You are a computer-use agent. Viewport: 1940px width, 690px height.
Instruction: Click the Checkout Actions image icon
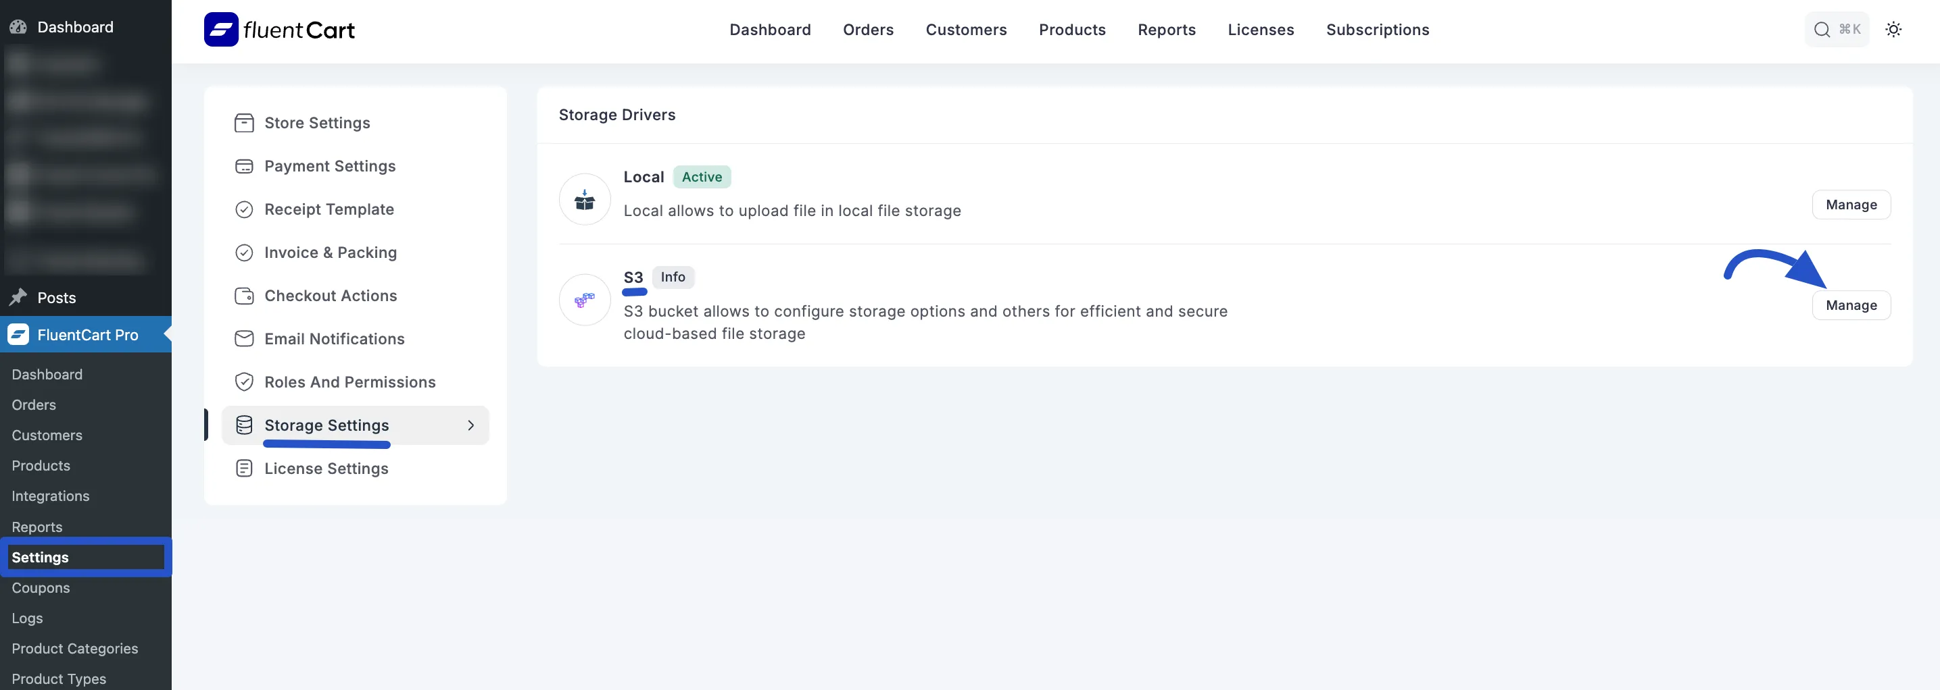click(244, 295)
